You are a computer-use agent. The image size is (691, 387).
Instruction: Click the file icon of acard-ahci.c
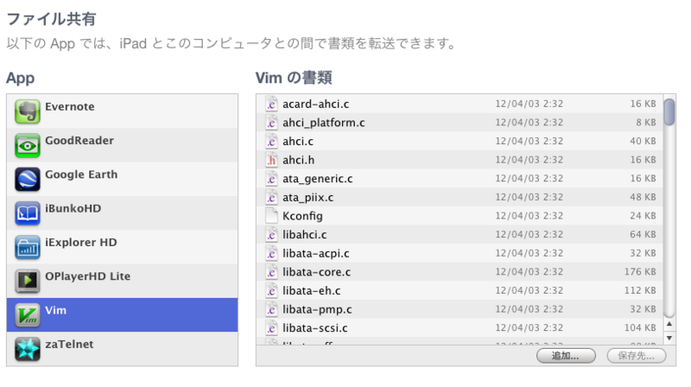click(271, 104)
